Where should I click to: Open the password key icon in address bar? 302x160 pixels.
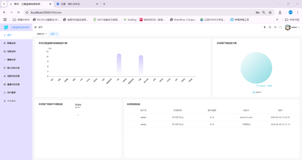(257, 12)
